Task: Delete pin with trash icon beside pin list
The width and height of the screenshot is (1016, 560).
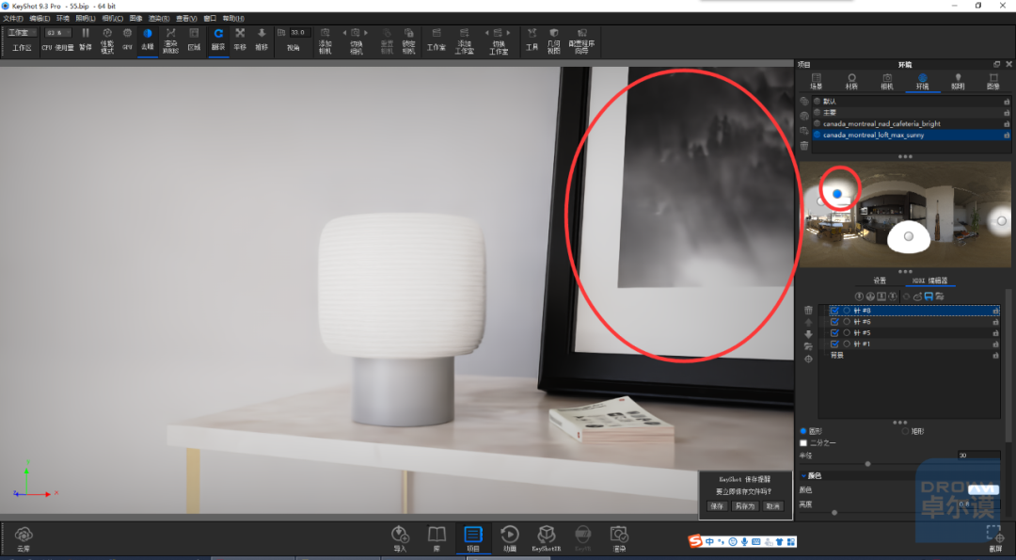Action: [808, 311]
